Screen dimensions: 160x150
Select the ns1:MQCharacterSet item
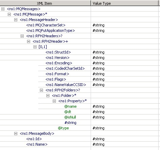coord(46,25)
